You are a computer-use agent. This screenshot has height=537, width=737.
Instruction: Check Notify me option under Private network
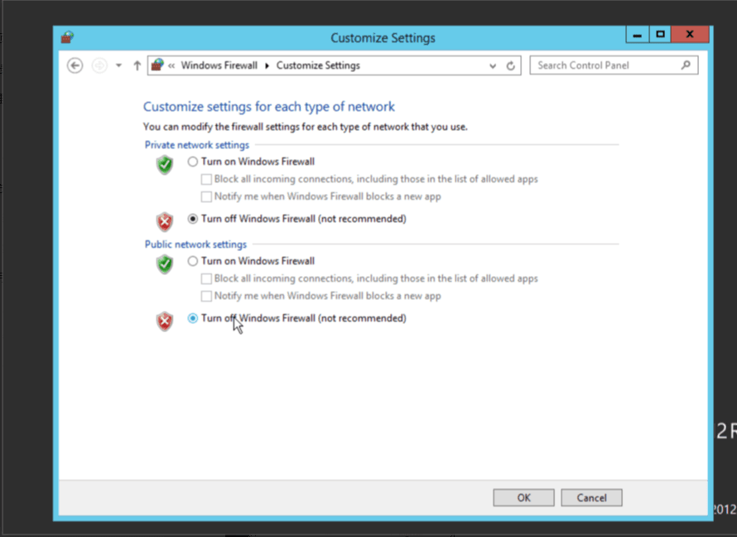pos(206,196)
